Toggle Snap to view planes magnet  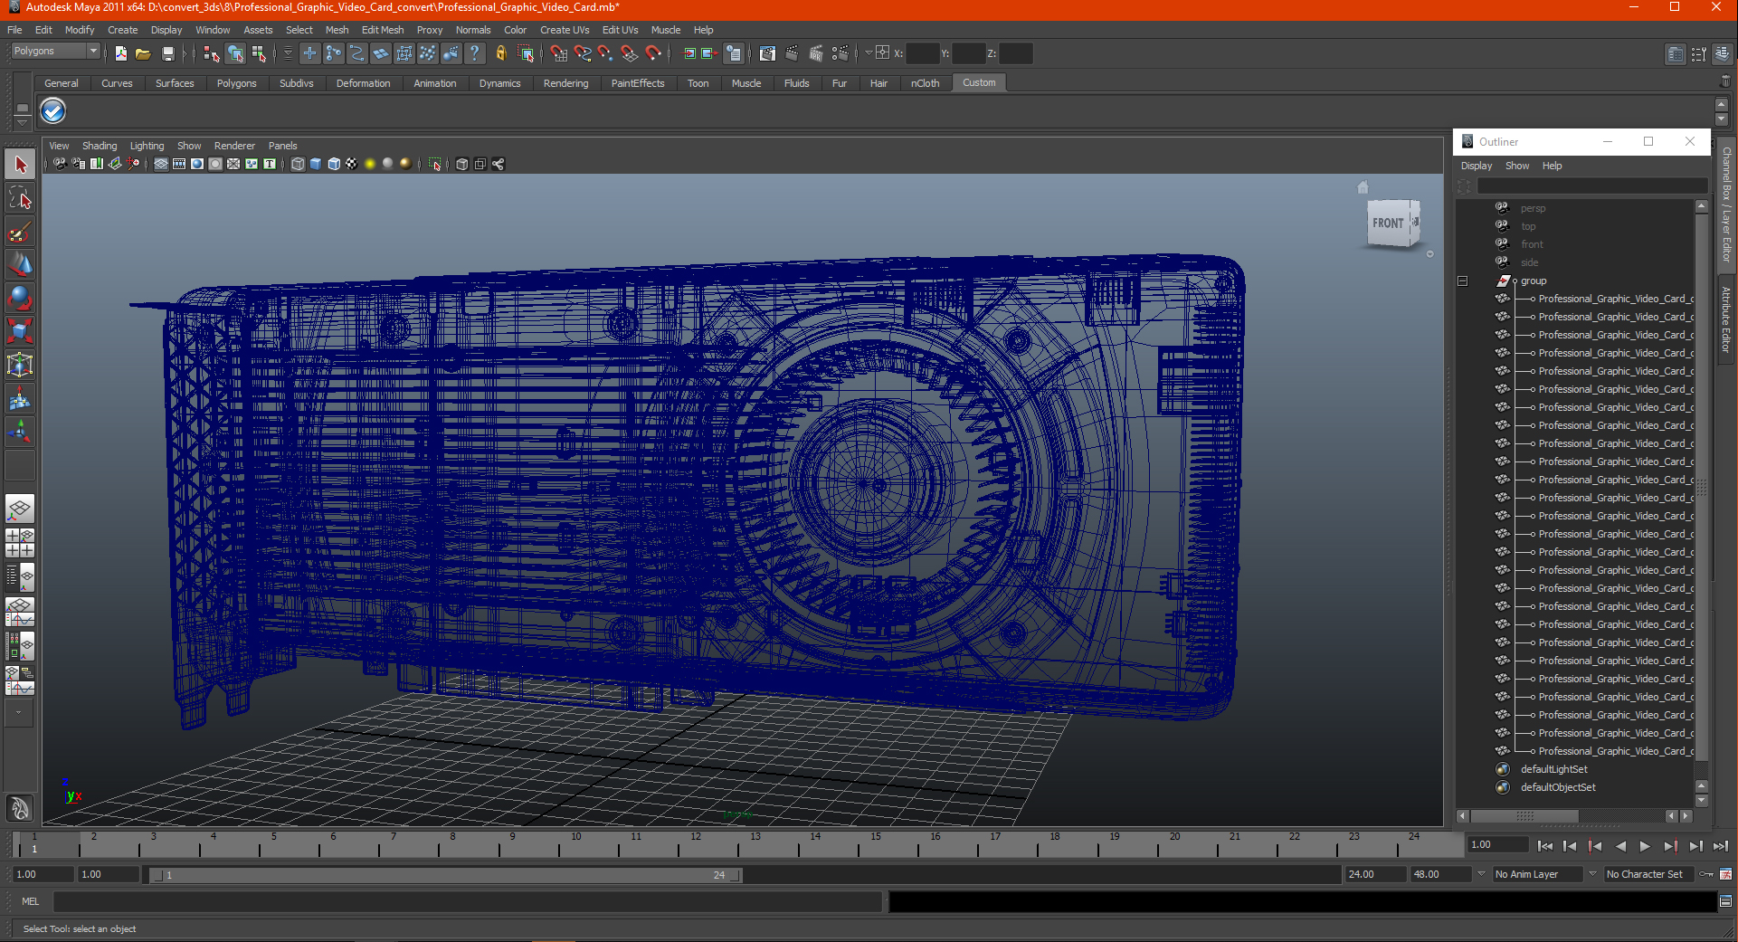point(630,53)
